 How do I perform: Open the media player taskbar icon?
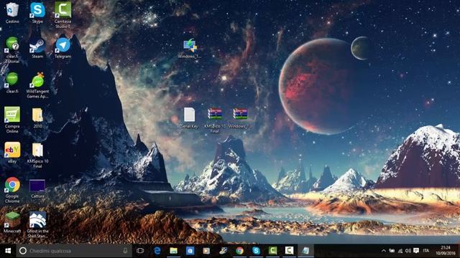click(x=206, y=251)
